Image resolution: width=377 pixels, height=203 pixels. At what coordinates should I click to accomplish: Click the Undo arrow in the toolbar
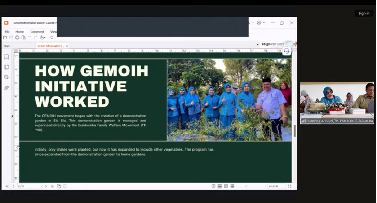click(x=30, y=38)
